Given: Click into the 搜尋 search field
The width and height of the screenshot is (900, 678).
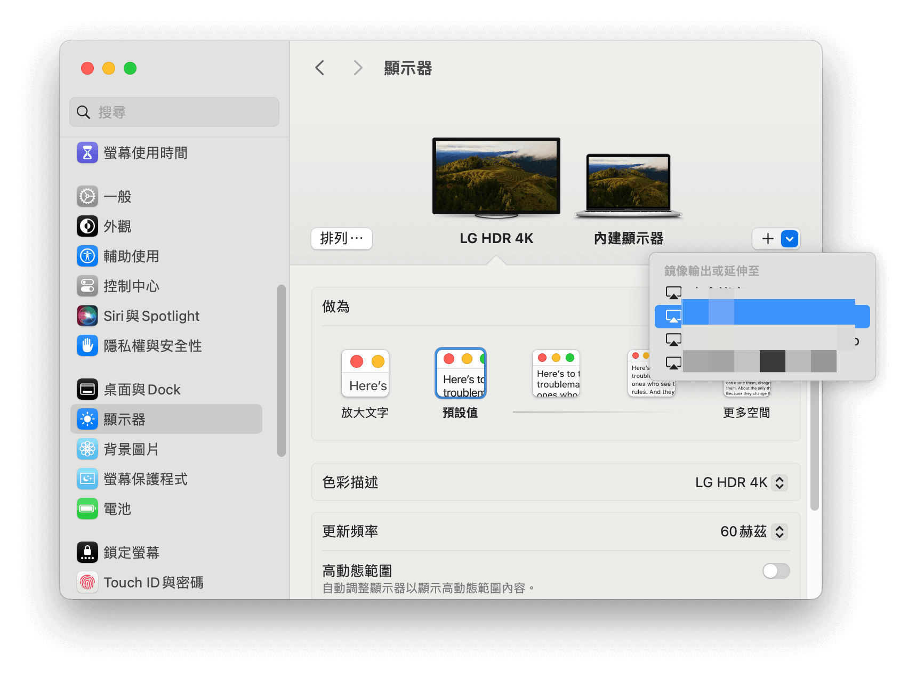Looking at the screenshot, I should coord(174,112).
